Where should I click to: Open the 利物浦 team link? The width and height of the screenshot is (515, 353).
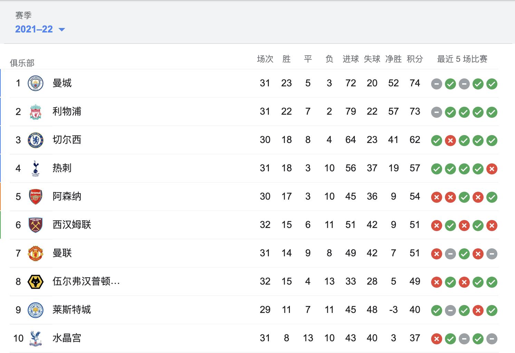tap(67, 112)
